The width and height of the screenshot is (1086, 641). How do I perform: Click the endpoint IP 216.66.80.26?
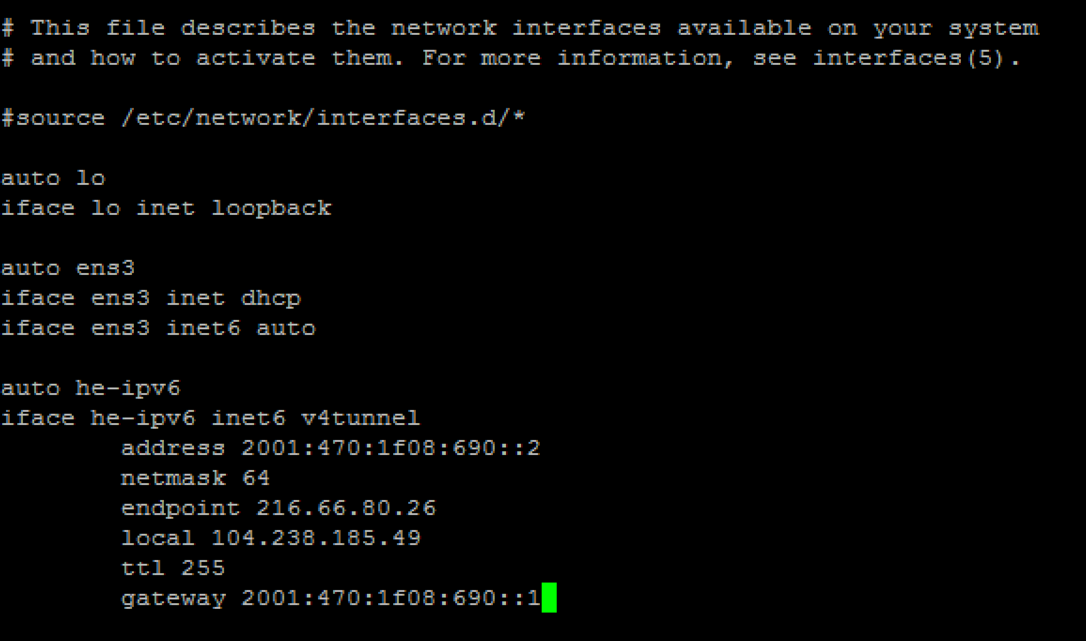coord(346,508)
